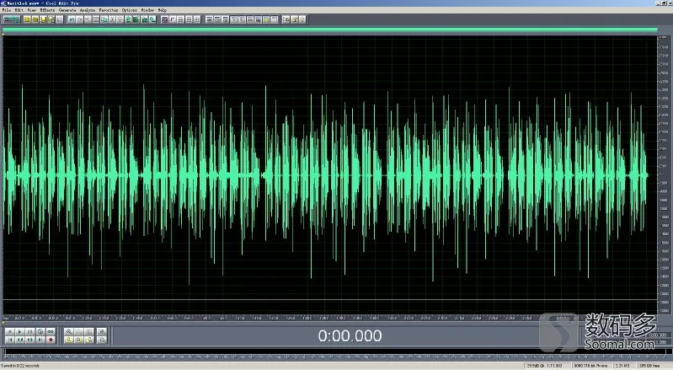Click the vertical zoom out icon
This screenshot has width=673, height=370.
pyautogui.click(x=102, y=340)
